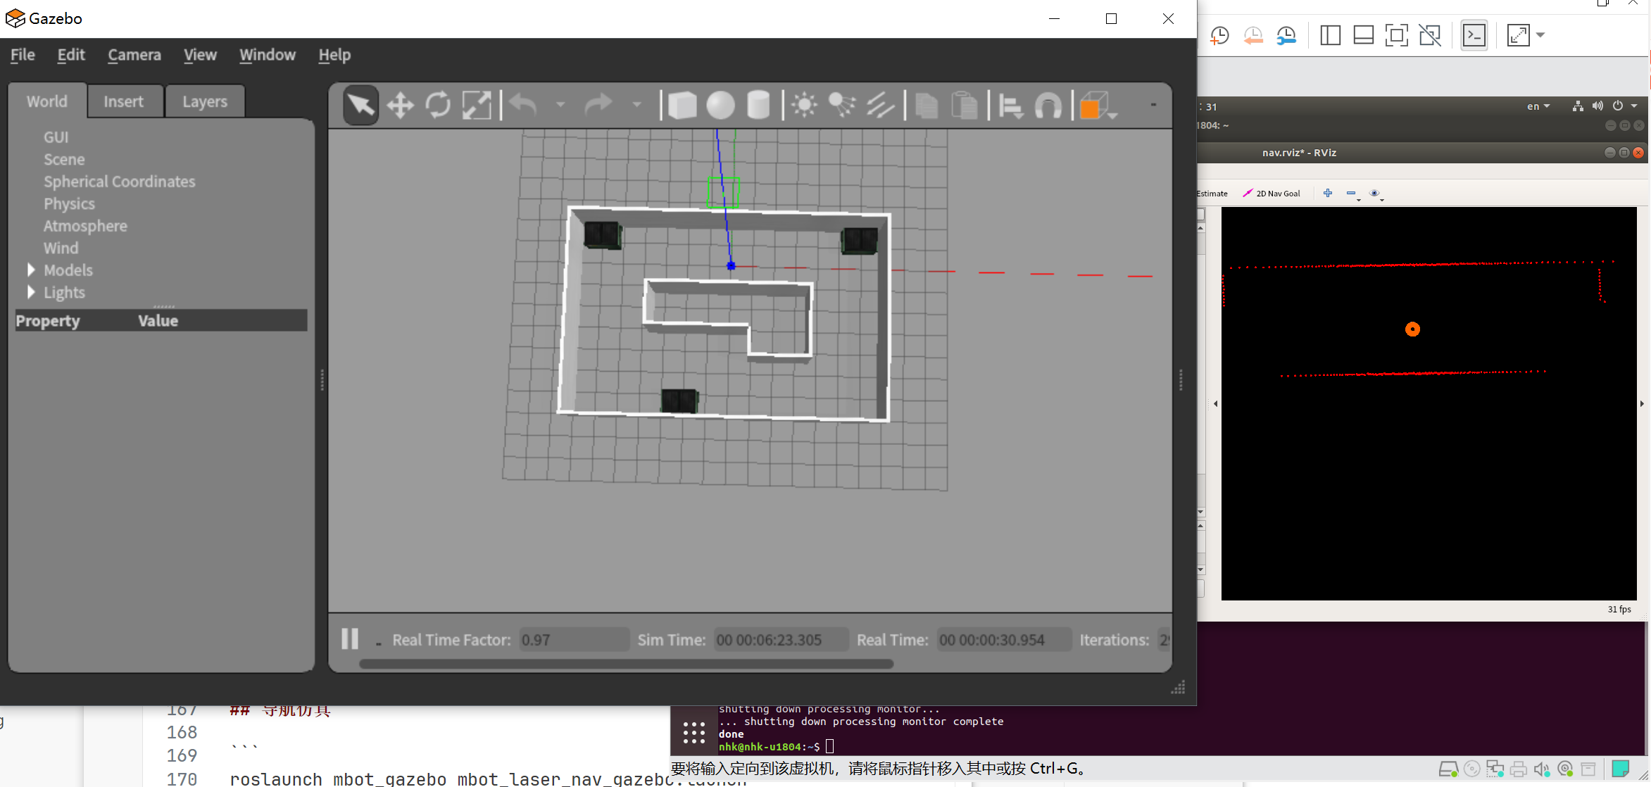Select Wind in the world tree
Screen dimensions: 1651x787
pyautogui.click(x=61, y=248)
